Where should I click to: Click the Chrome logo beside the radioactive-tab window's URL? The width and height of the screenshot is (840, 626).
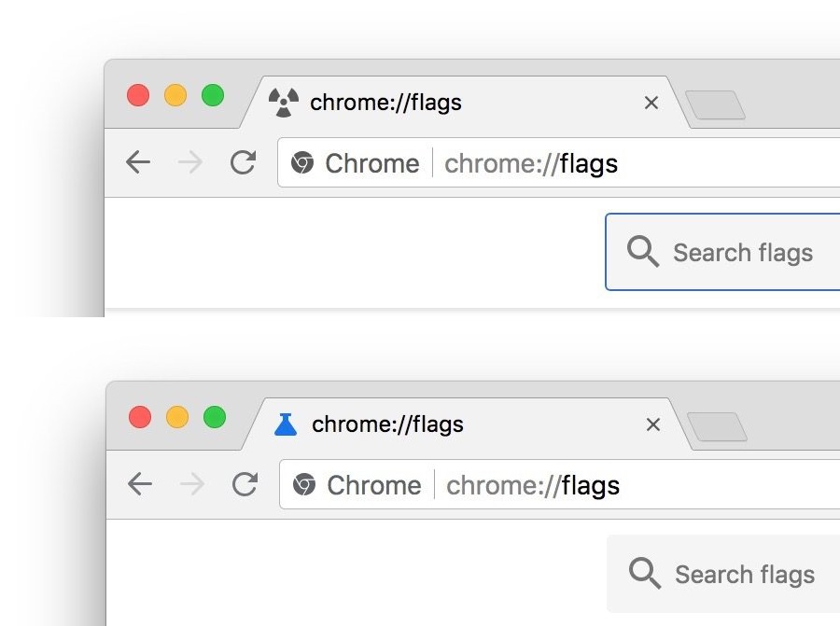[x=301, y=163]
